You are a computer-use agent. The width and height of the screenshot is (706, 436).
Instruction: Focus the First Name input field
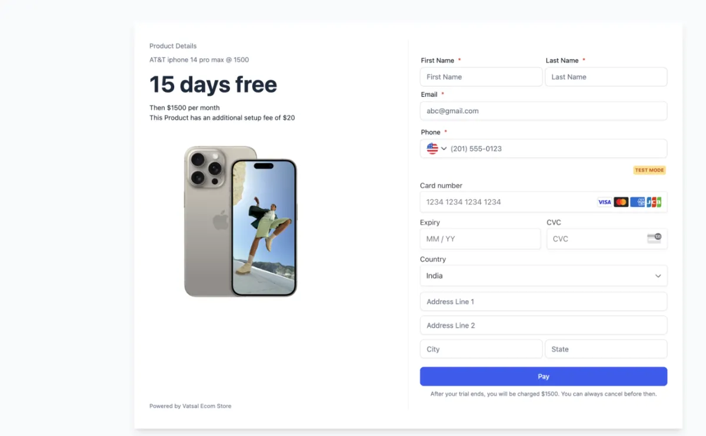tap(481, 77)
